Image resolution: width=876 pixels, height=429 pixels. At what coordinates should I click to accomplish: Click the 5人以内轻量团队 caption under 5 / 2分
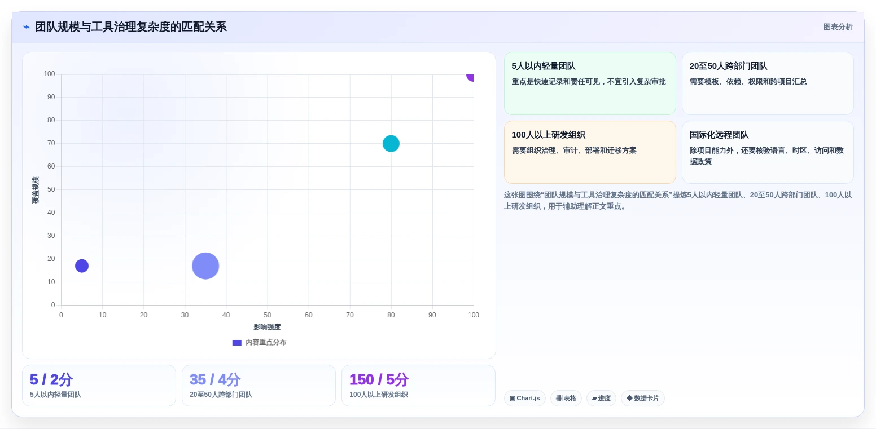click(x=55, y=395)
